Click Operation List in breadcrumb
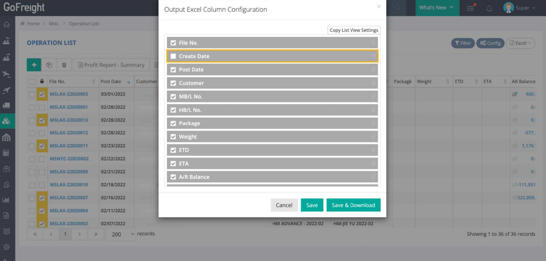The image size is (546, 261). coord(84,24)
